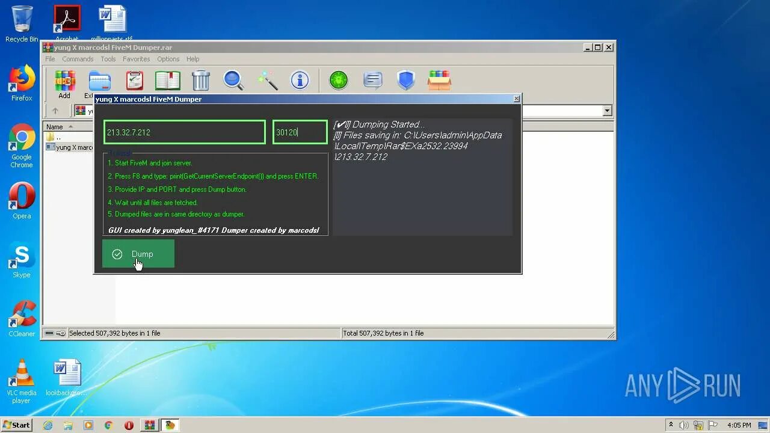Open the Recycle Bin desktop icon

coord(22,24)
